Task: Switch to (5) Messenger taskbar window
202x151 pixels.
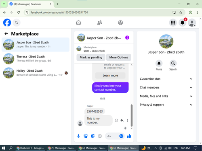Action: tap(61, 148)
